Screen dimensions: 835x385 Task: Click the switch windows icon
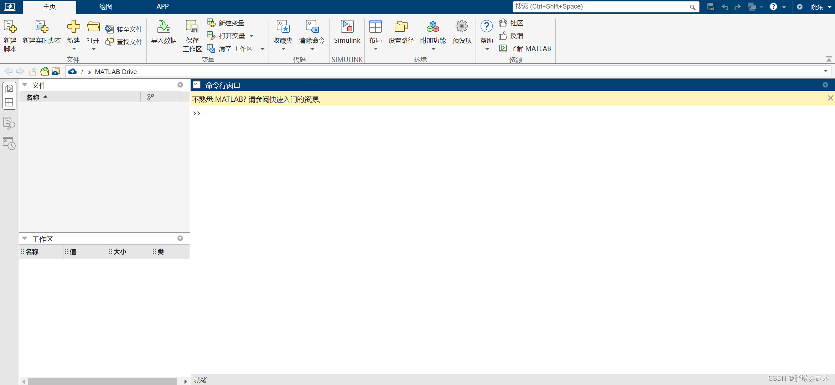[752, 7]
